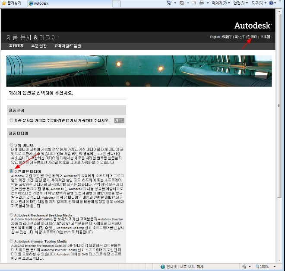Switch site language to 한국어
Image resolution: width=285 pixels, height=271 pixels.
pos(252,37)
